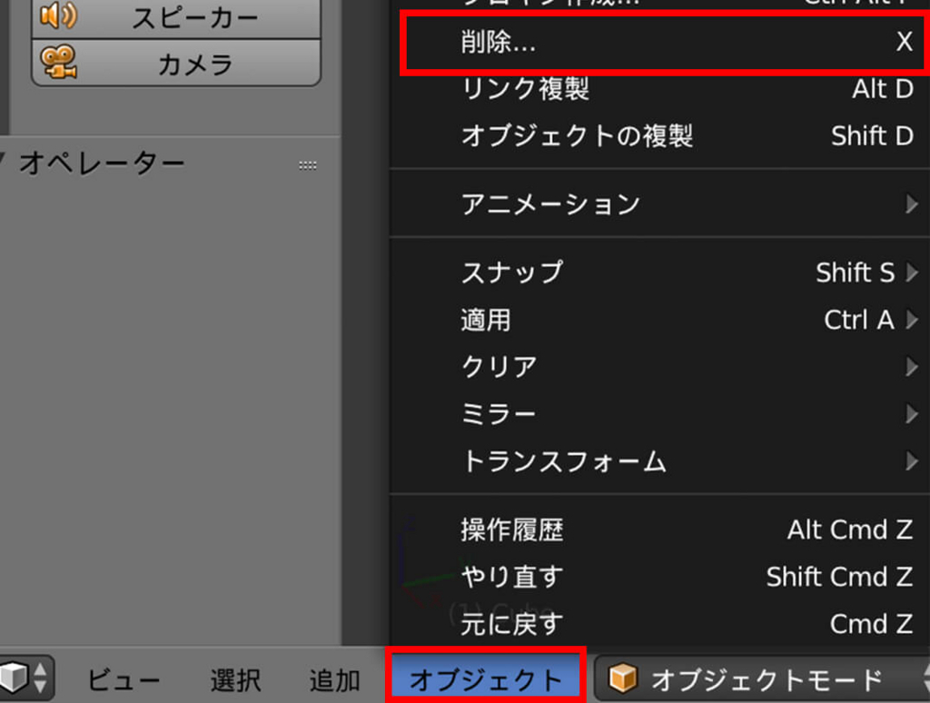Viewport: 930px width, 703px height.
Task: Open the 追加 header menu
Action: coord(335,680)
